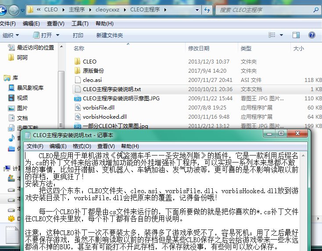Open the Explorer 文件(F) menu
This screenshot has height=251, width=322.
8,24
